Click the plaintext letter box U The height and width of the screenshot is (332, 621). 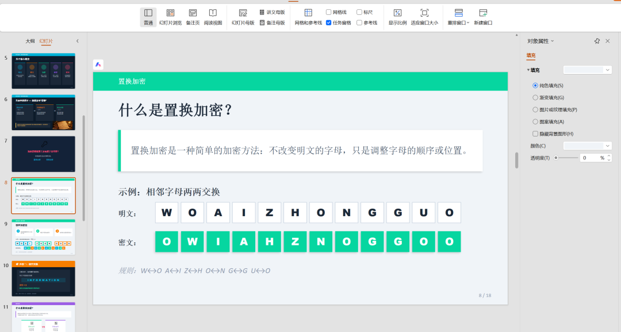[x=423, y=213]
